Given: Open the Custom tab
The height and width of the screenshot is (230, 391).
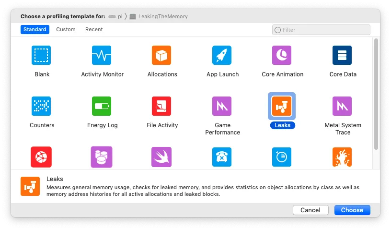Looking at the screenshot, I should pos(66,29).
